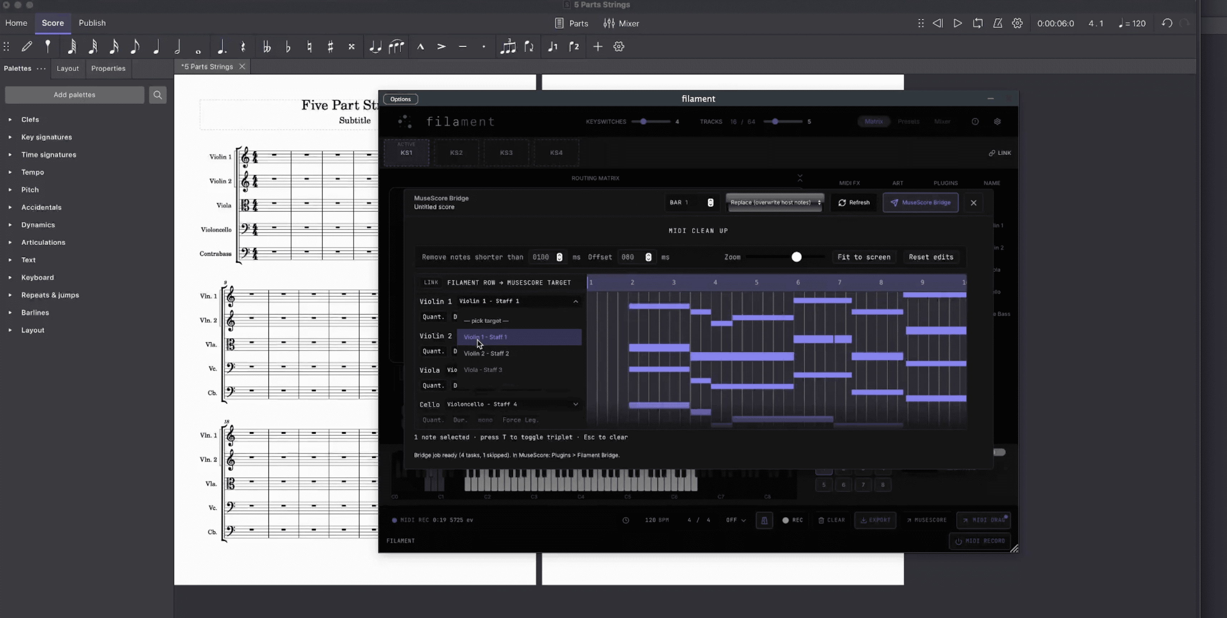The image size is (1227, 618).
Task: Rewind the score to the start
Action: [937, 23]
